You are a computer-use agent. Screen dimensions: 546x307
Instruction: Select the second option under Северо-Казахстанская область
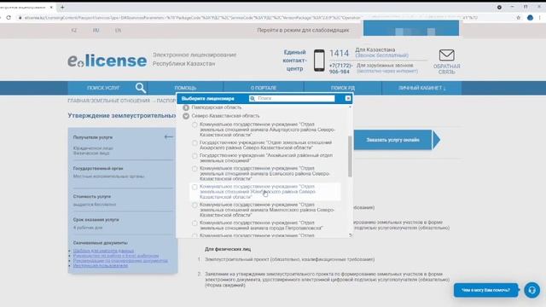coord(195,143)
